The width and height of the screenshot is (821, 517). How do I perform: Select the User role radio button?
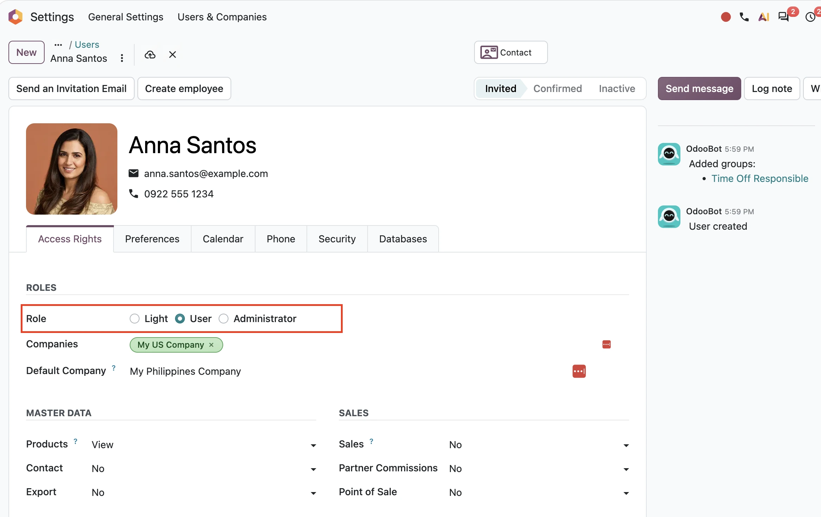click(x=180, y=319)
